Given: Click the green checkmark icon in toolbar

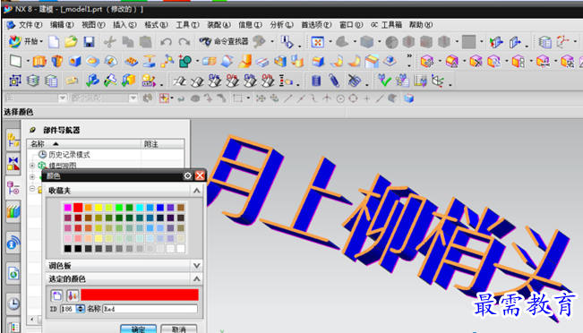Looking at the screenshot, I should coord(384,81).
